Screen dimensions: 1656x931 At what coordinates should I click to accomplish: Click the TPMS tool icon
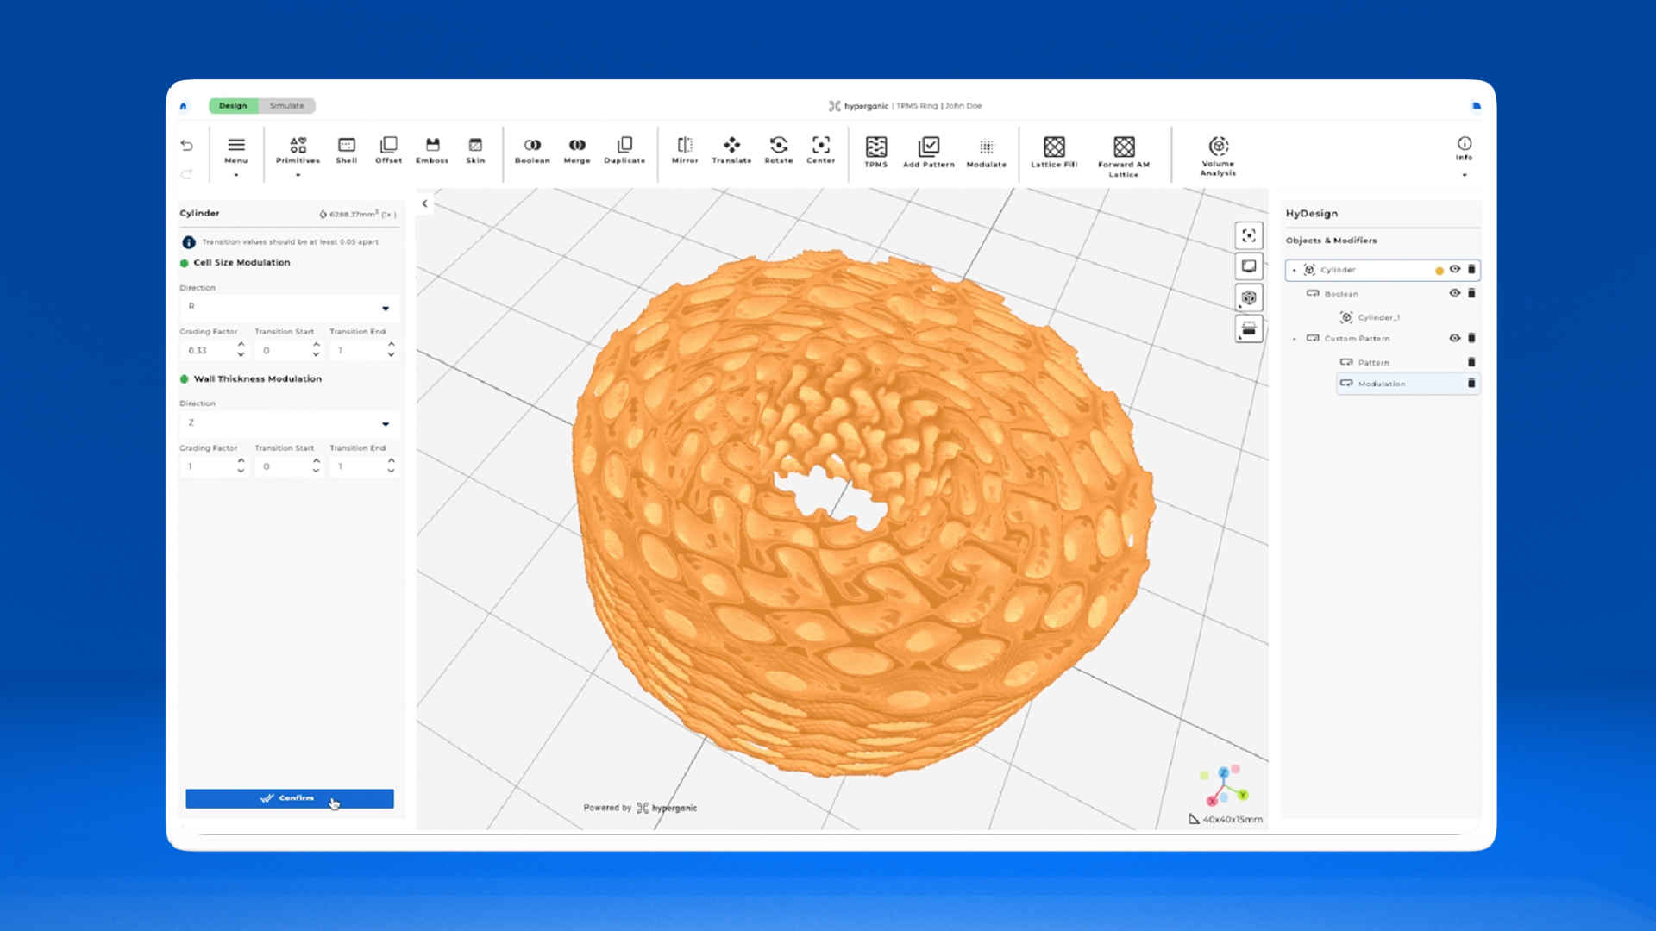[875, 147]
